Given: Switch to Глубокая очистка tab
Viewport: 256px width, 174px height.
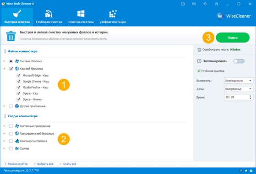Looking at the screenshot, I should pyautogui.click(x=49, y=17).
